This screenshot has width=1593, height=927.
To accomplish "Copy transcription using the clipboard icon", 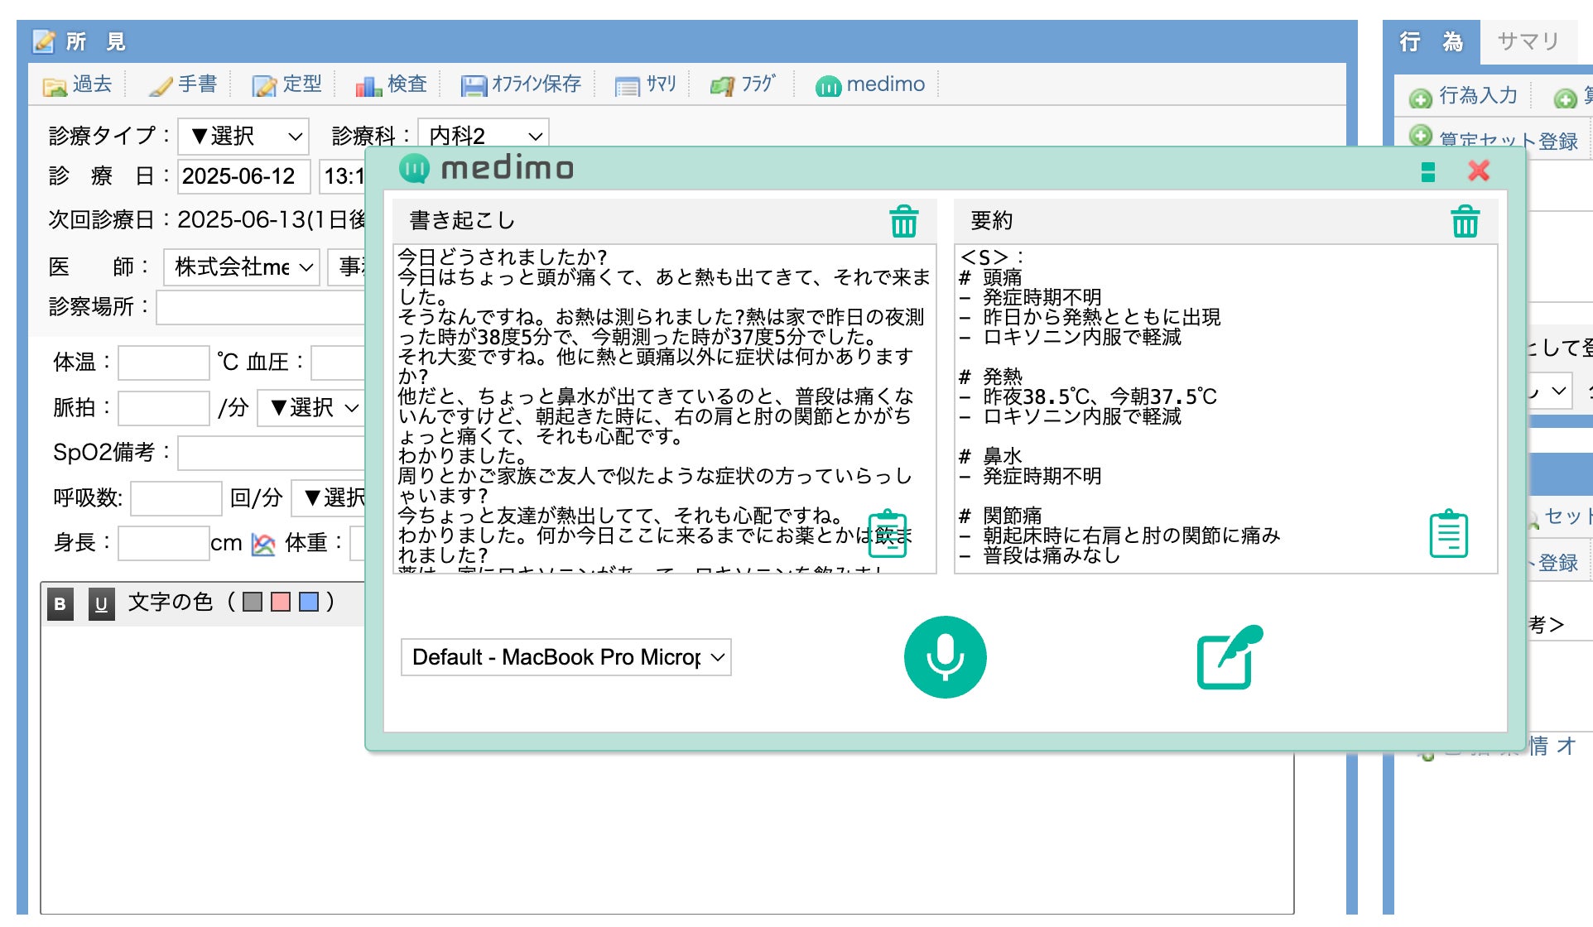I will (888, 534).
